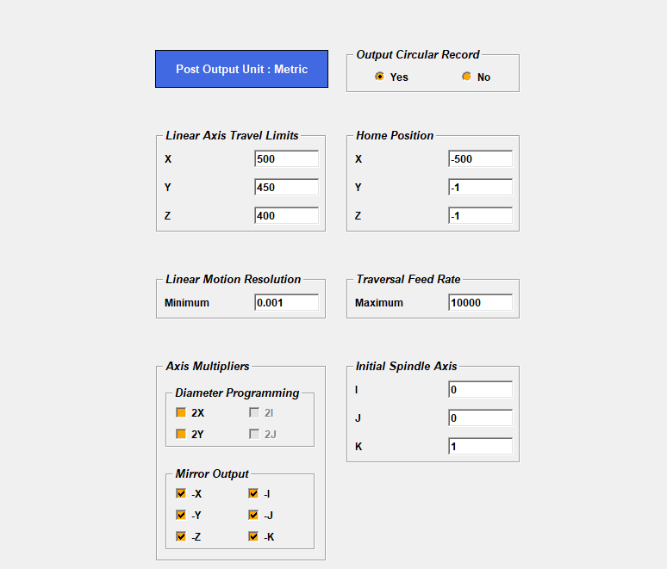Click the Traversal Feed Rate Maximum field
The height and width of the screenshot is (569, 667).
480,303
